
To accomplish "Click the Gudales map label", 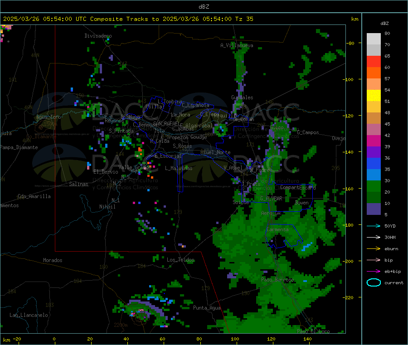I will point(242,97).
